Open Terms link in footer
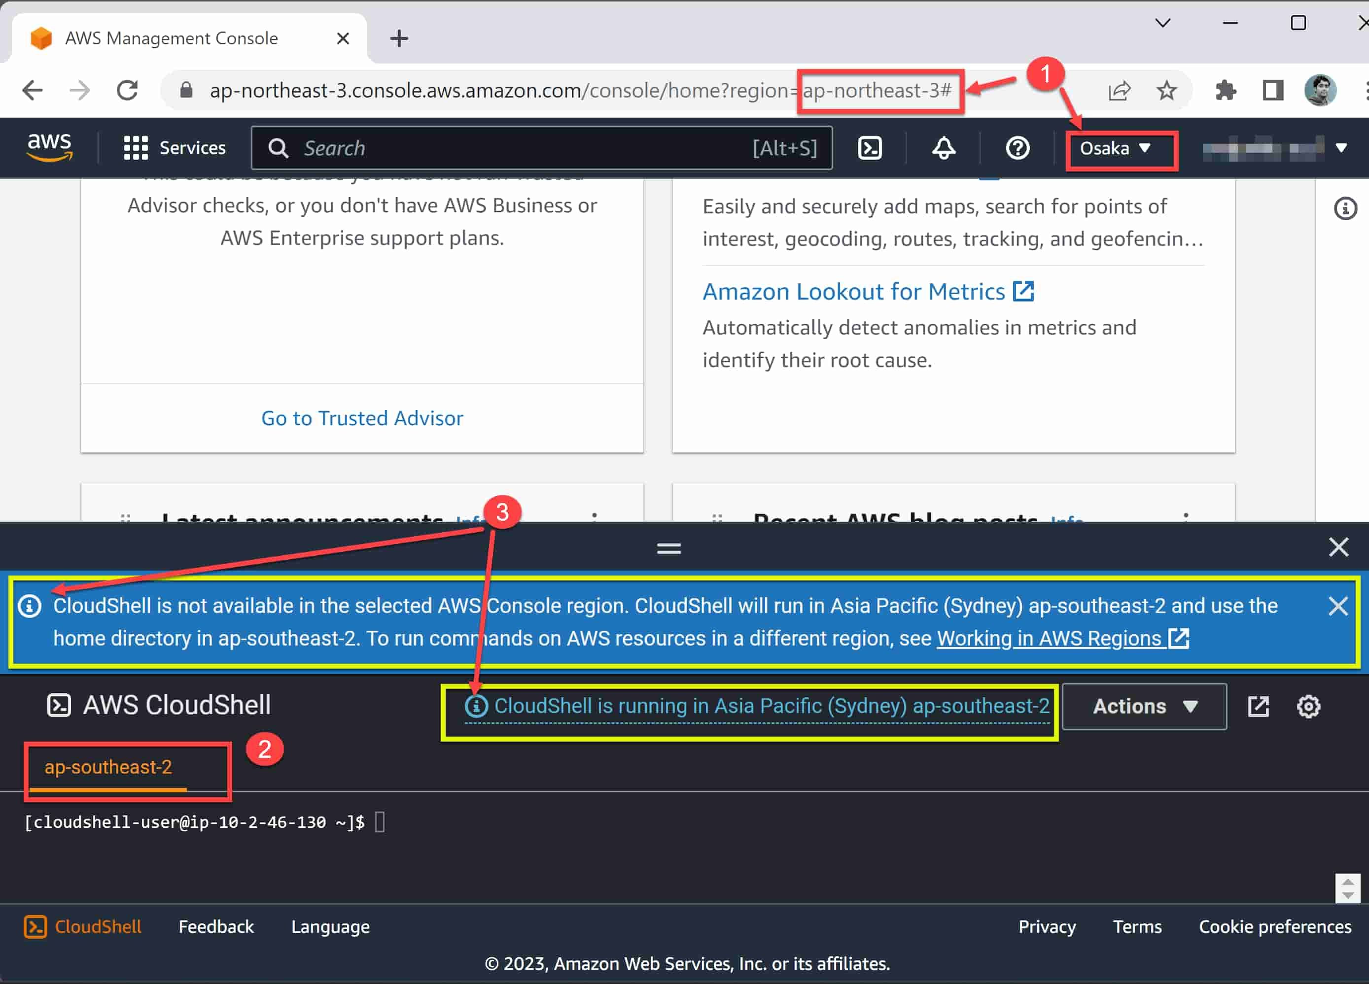 pyautogui.click(x=1137, y=927)
